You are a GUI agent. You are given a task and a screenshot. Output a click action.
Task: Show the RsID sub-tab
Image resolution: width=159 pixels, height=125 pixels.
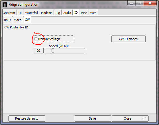coord(7,20)
